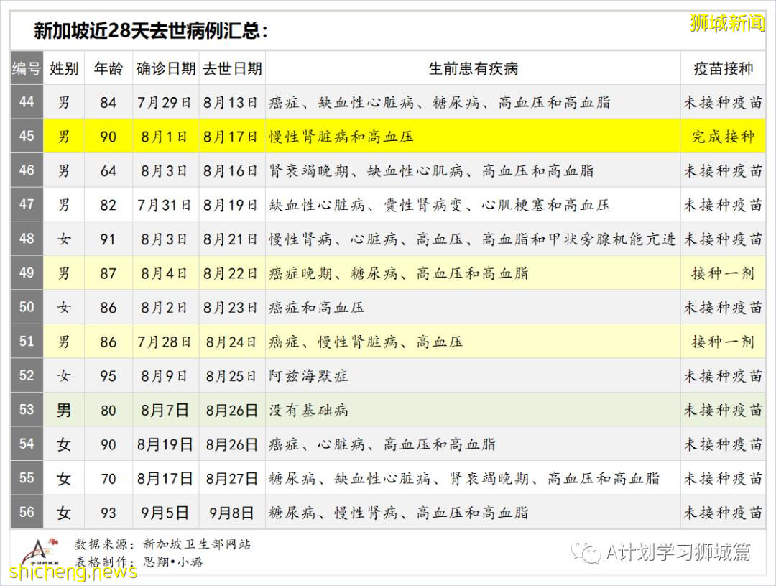
Task: Select row number 45 cell
Action: (27, 136)
